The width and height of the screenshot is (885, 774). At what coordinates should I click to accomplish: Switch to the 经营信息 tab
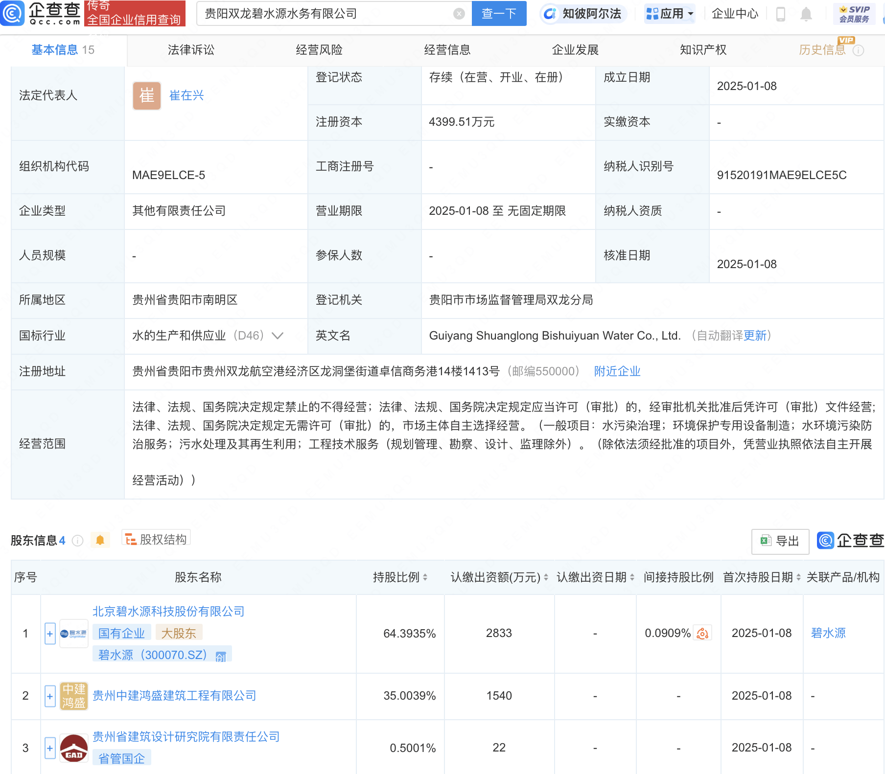click(447, 50)
